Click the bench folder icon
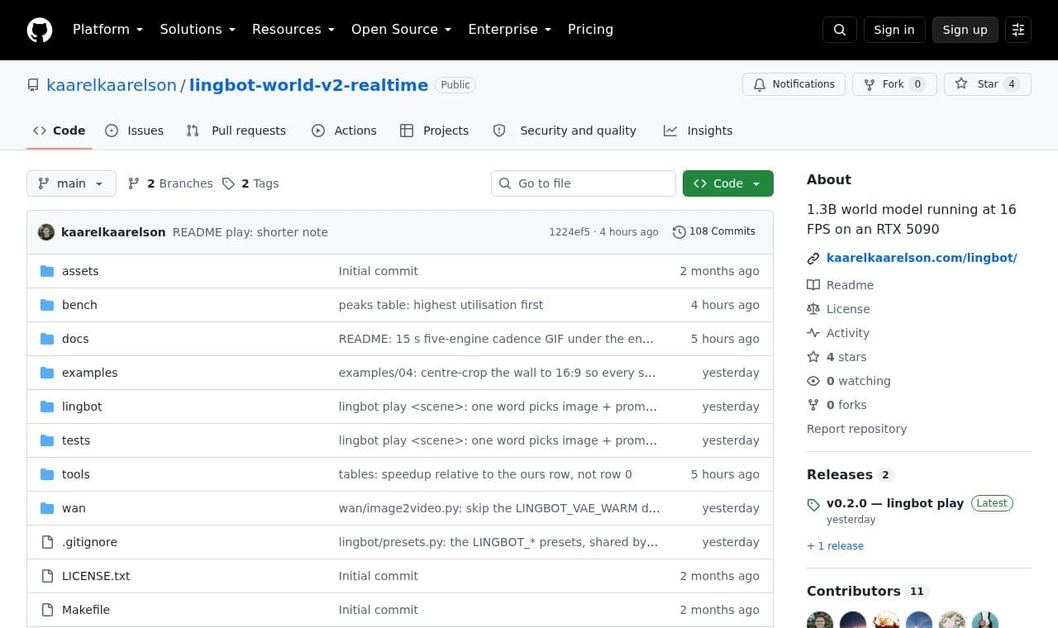 tap(47, 305)
